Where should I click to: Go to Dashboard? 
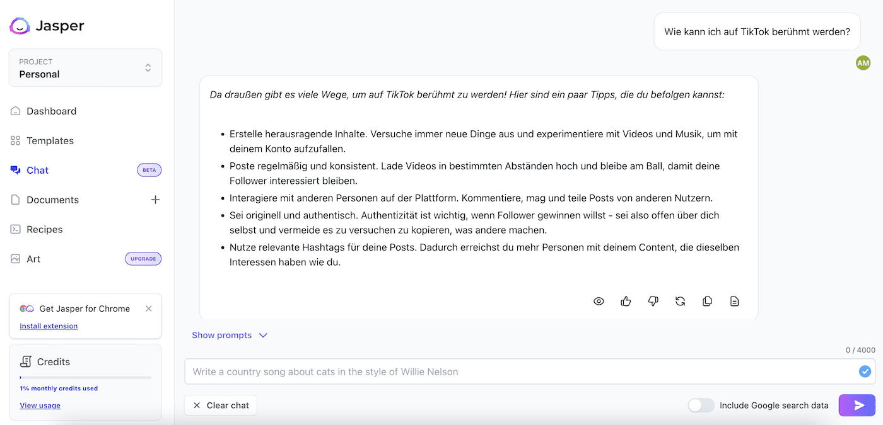click(51, 111)
